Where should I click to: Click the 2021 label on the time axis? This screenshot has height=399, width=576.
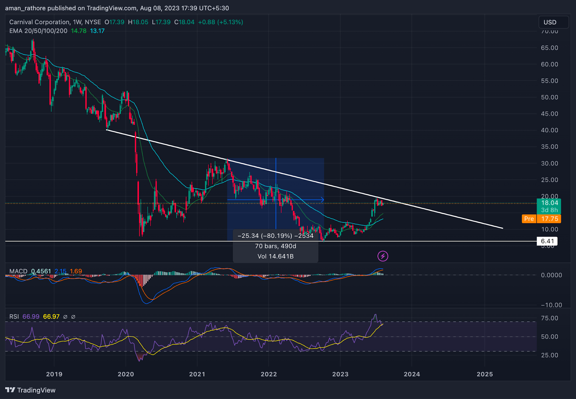[x=197, y=374]
